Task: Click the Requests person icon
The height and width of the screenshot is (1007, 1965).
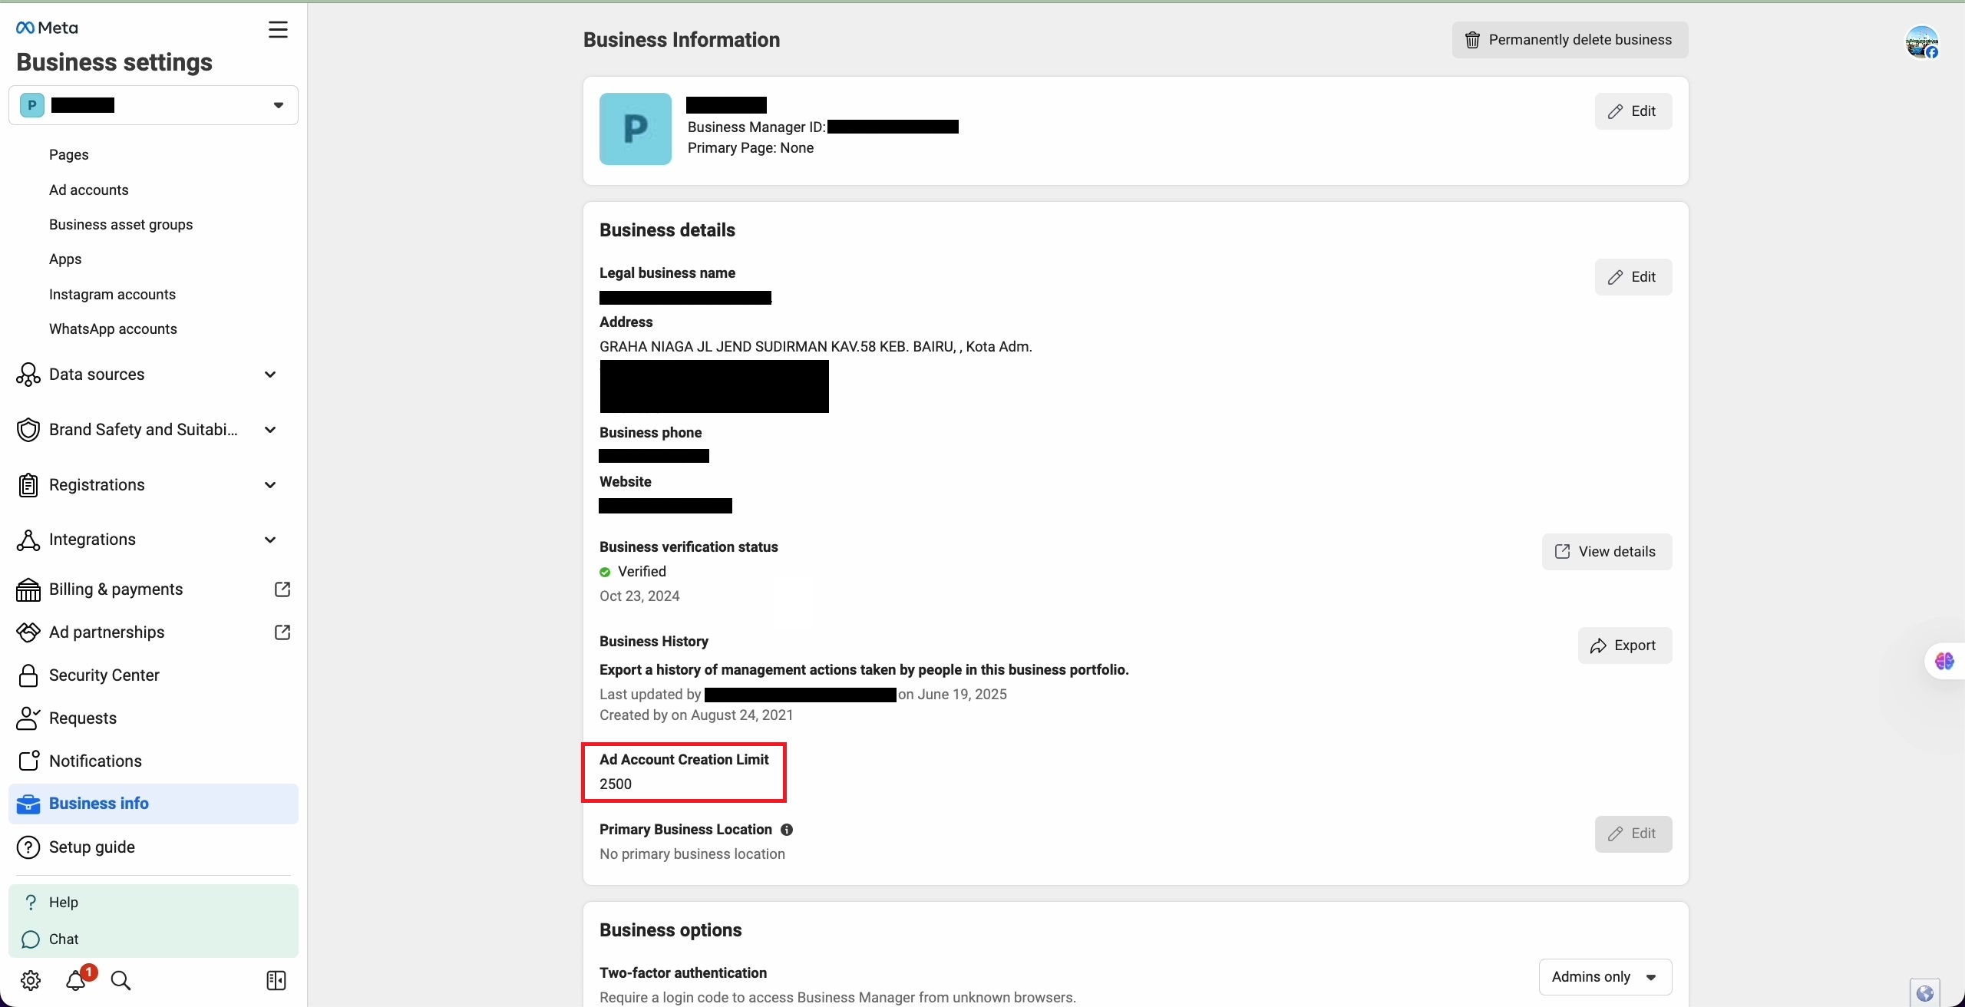Action: click(x=28, y=718)
